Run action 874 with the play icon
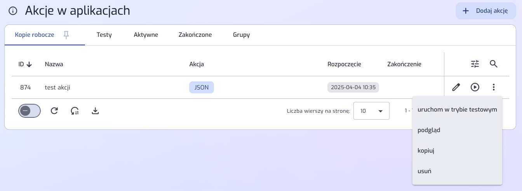This screenshot has height=191, width=522. click(475, 87)
